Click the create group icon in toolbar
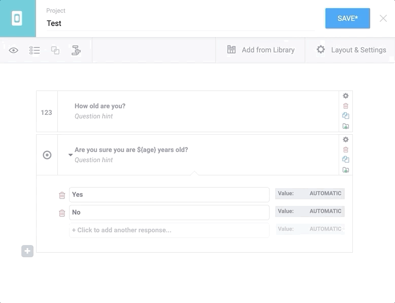 point(55,50)
